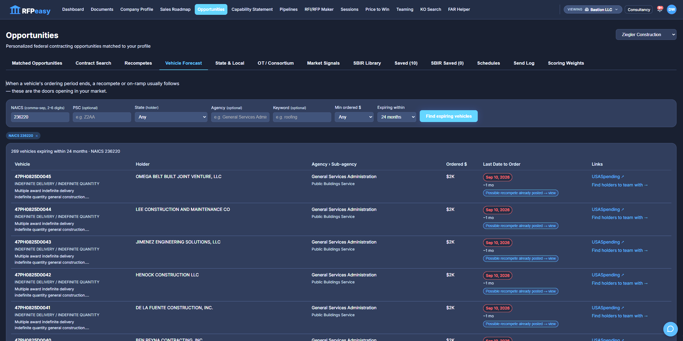Click holder HENOCK CONSTRUCTION LLC
Screen dimensions: 683x341
[x=167, y=275]
